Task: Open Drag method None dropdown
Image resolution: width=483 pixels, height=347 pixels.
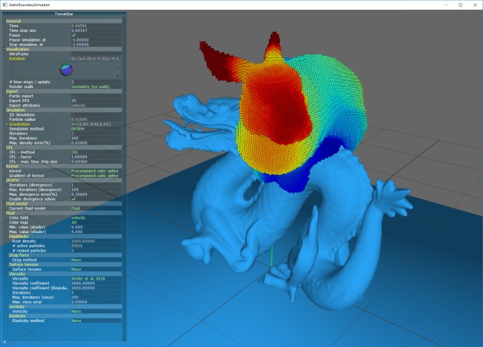Action: click(97, 260)
